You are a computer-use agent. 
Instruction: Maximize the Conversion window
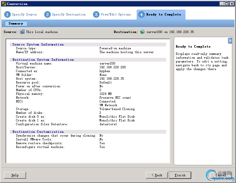227,4
